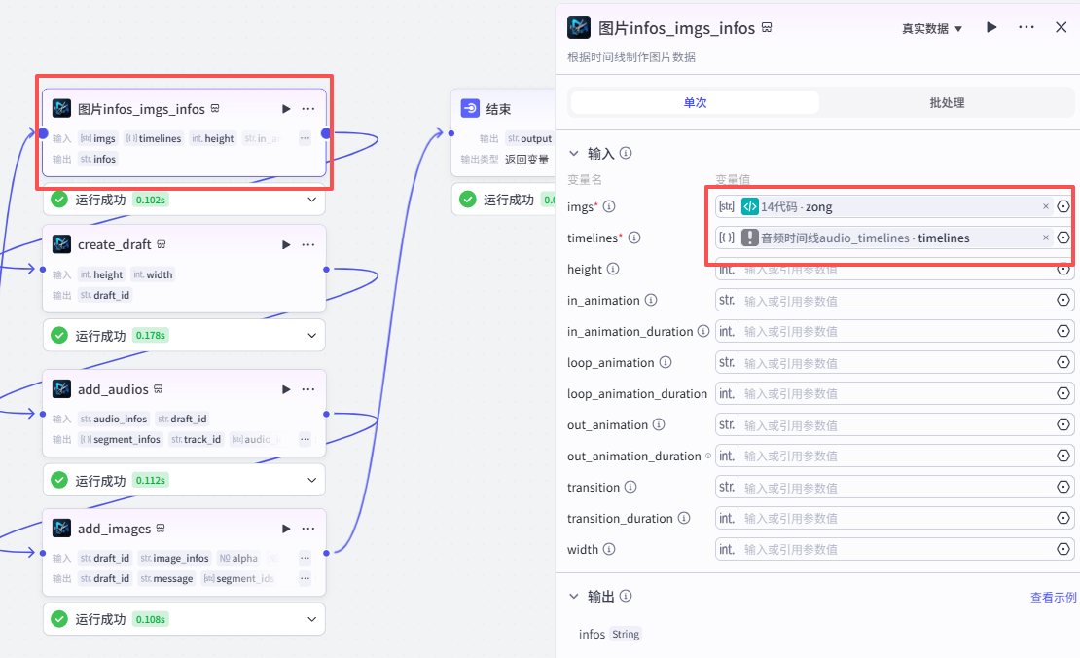Open more options for add_images node
Viewport: 1080px width, 658px height.
pos(307,529)
